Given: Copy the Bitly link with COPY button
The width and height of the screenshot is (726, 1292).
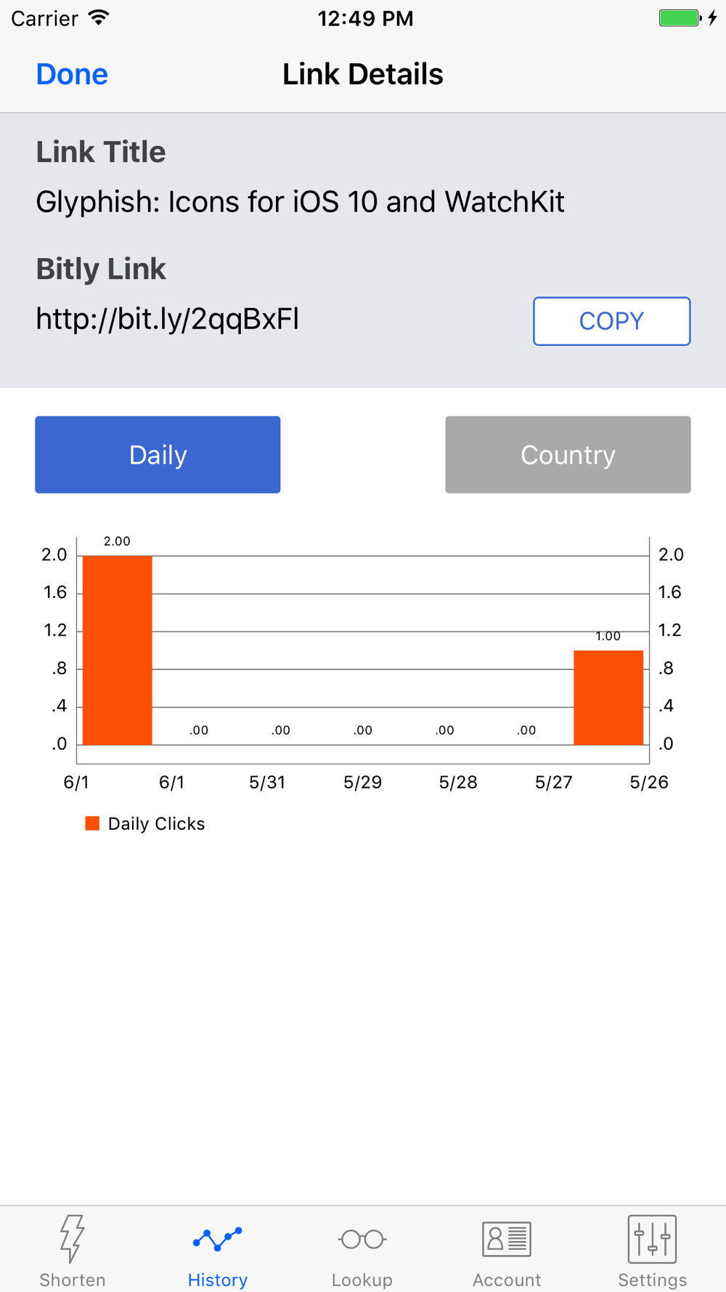Looking at the screenshot, I should click(x=611, y=321).
